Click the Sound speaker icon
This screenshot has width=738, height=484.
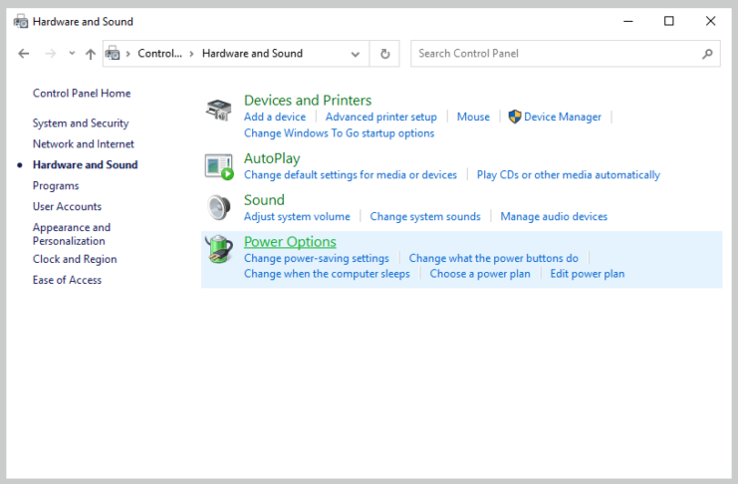219,207
